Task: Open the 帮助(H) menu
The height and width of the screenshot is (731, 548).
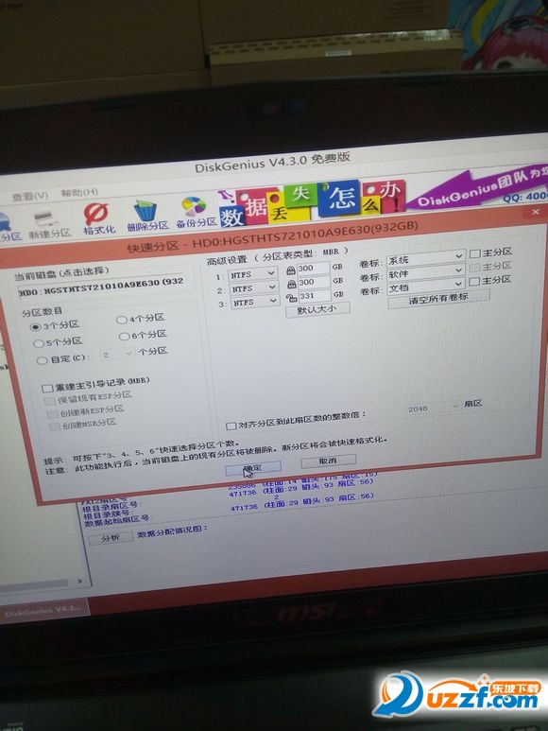Action: pyautogui.click(x=79, y=193)
